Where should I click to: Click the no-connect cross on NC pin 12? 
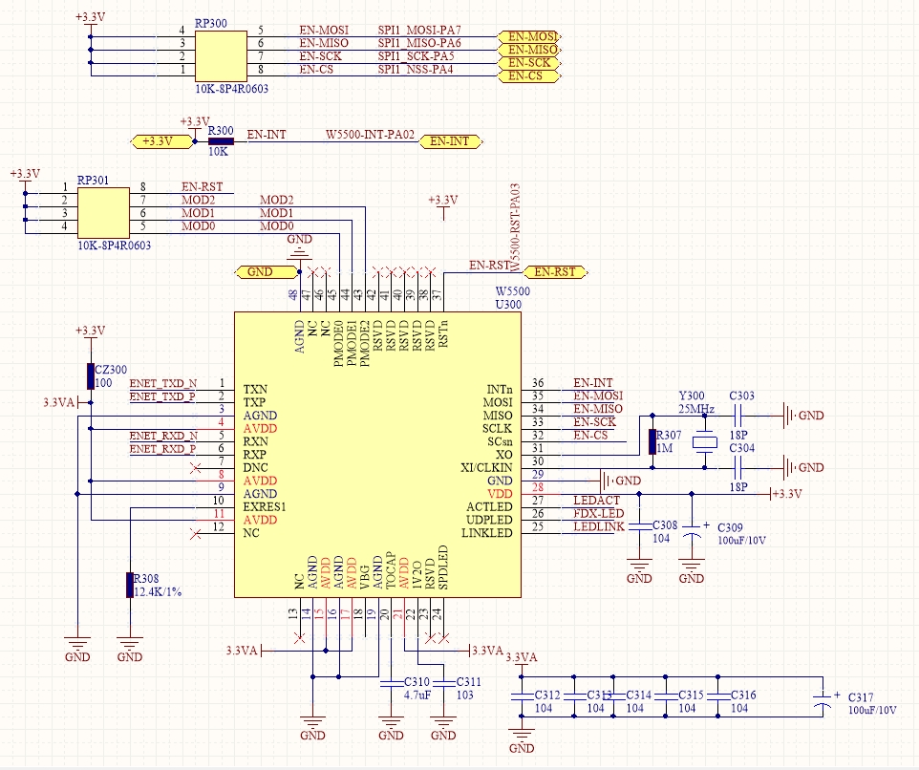point(197,534)
